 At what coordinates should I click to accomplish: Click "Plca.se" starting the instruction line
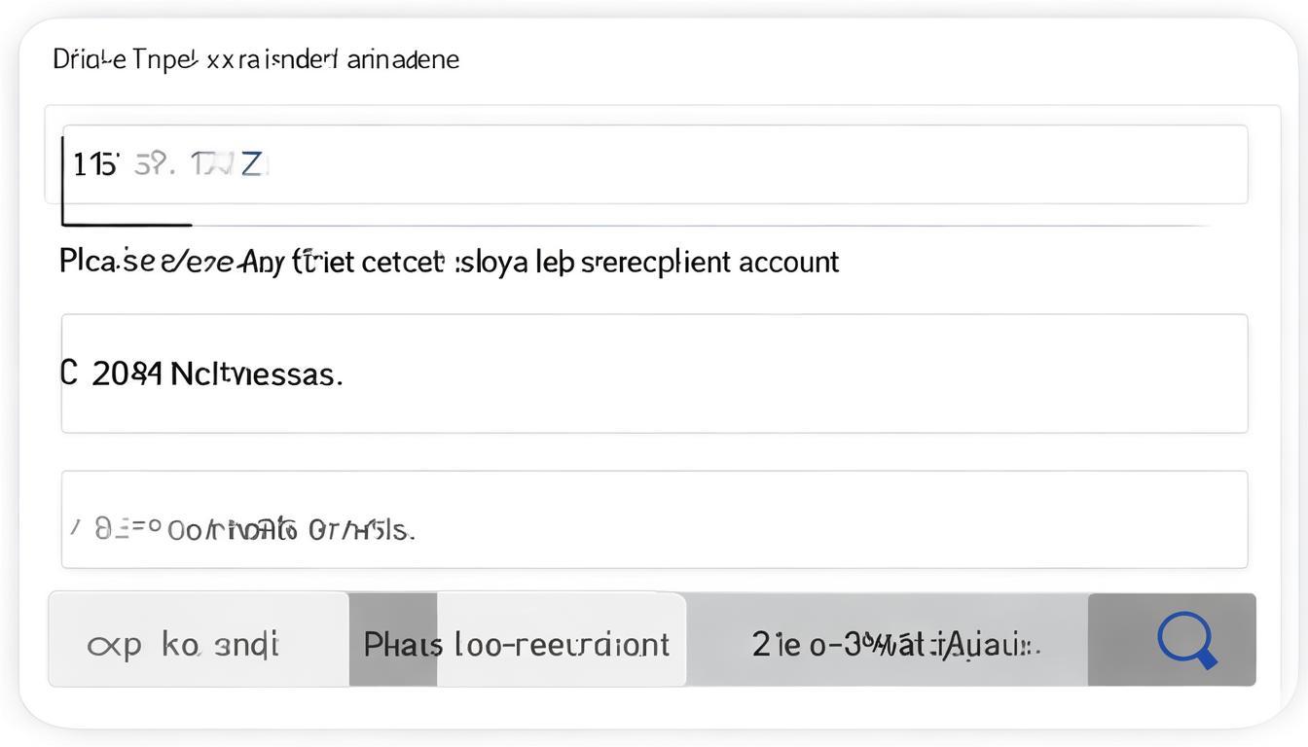click(x=94, y=261)
